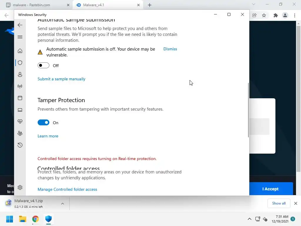Click Chrome back arrow button
This screenshot has width=301, height=226.
(x=6, y=15)
